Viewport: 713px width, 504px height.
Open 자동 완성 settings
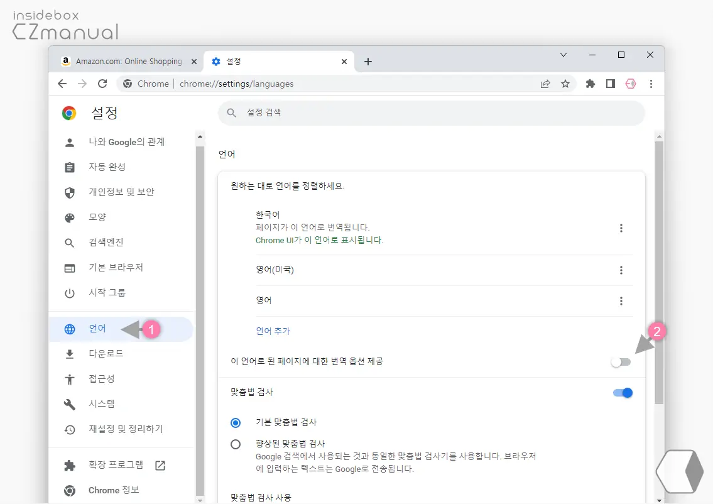coord(121,167)
